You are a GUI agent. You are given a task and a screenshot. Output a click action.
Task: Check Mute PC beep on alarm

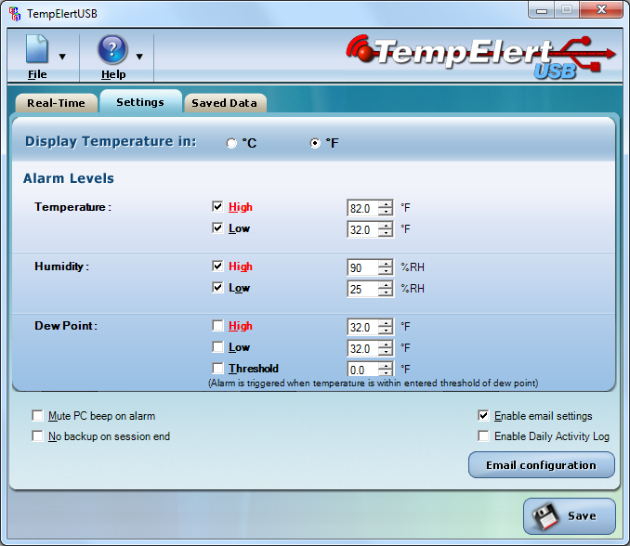pos(37,415)
